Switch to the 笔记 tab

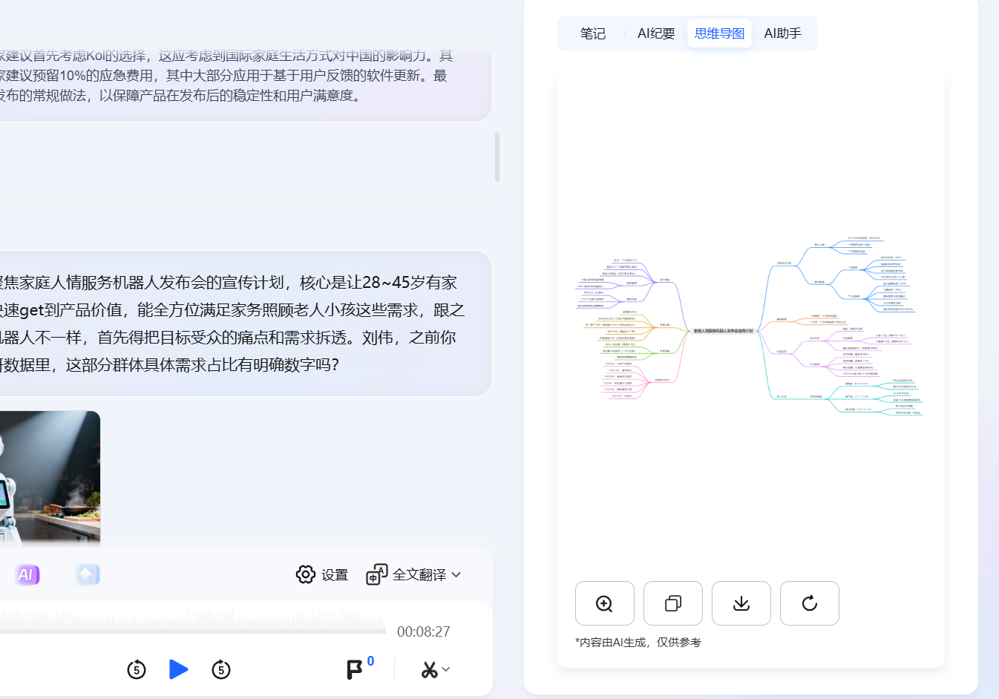pyautogui.click(x=592, y=33)
